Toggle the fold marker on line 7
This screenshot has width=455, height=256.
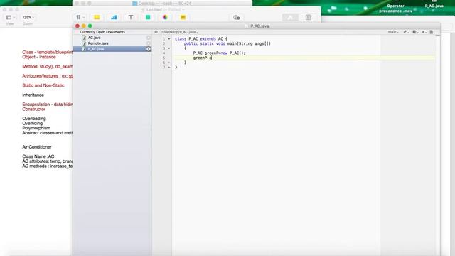pyautogui.click(x=169, y=68)
